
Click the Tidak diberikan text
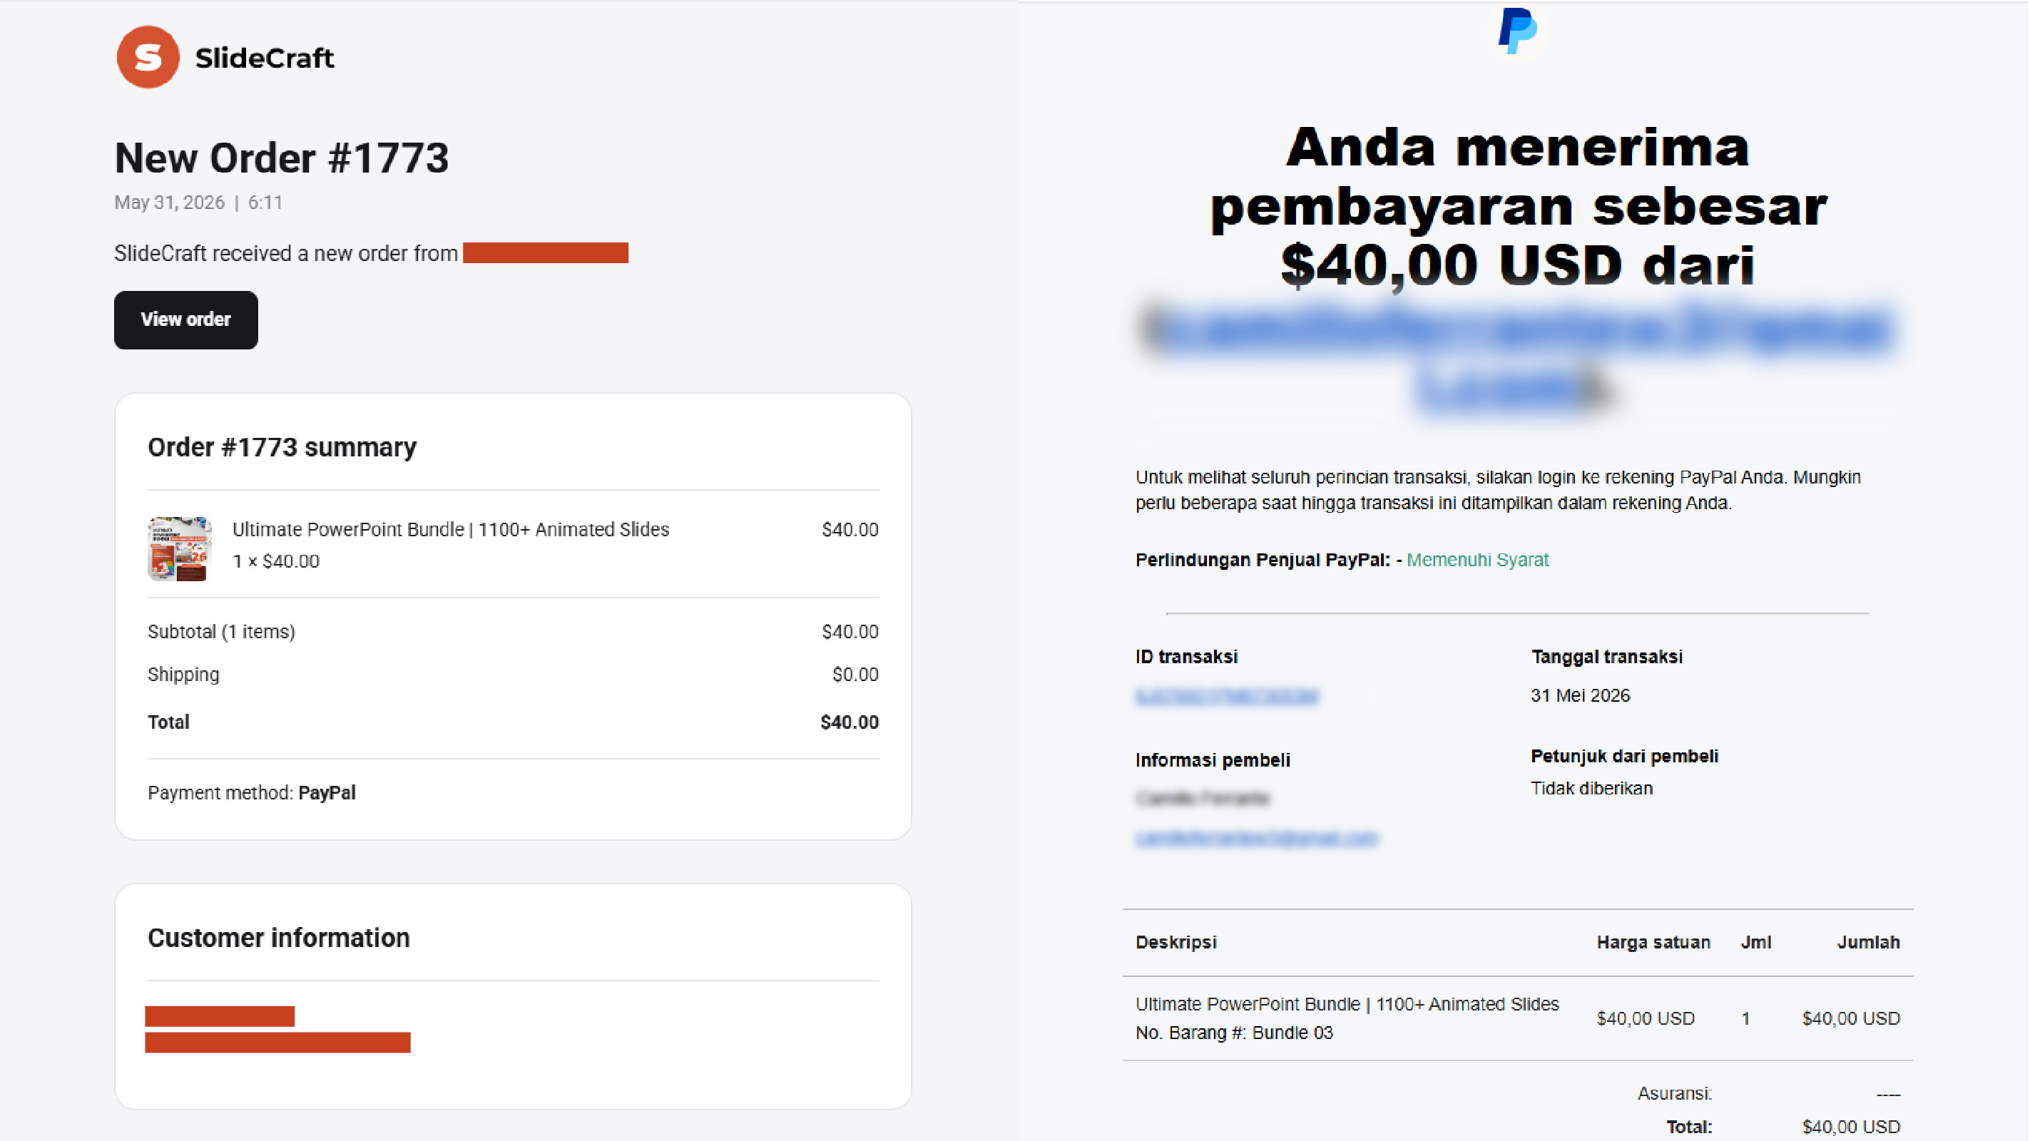coord(1592,789)
